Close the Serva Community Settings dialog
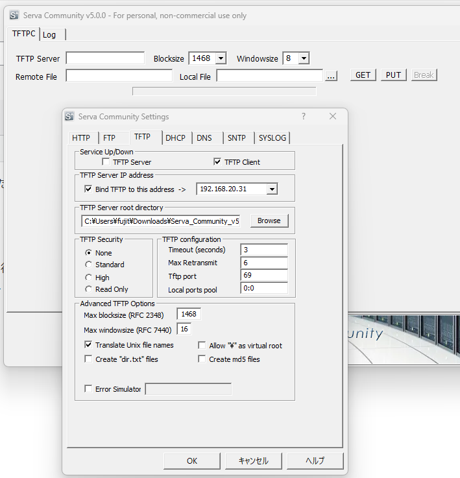This screenshot has height=478, width=460. coord(333,116)
